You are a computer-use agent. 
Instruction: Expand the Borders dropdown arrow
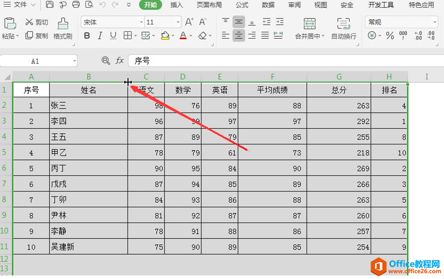(x=135, y=36)
